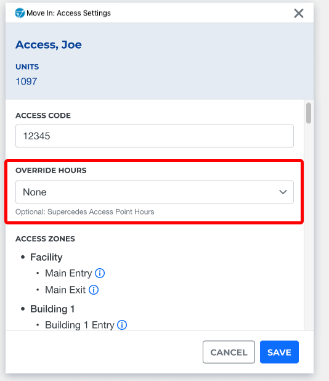Close the Access Settings dialog
The height and width of the screenshot is (381, 329).
(299, 14)
